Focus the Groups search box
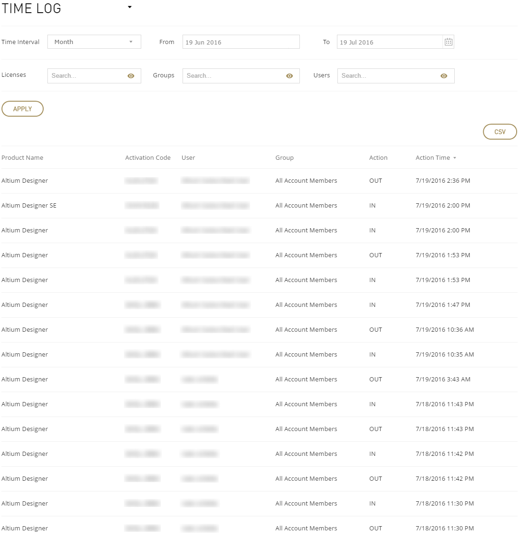This screenshot has width=519, height=536. click(x=235, y=76)
